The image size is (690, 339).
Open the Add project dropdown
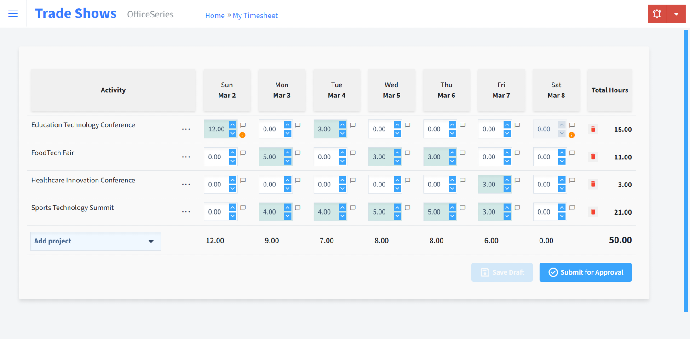(95, 241)
